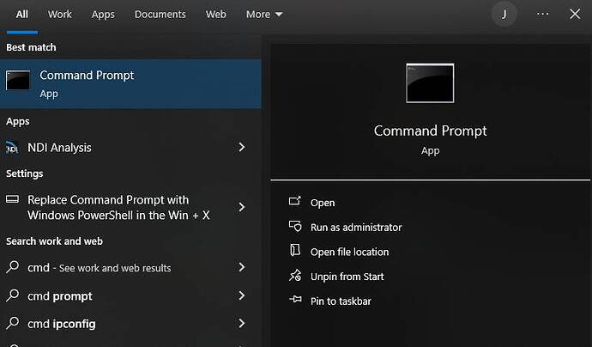This screenshot has width=592, height=347.
Task: Click the Unpin from Start icon
Action: click(295, 277)
